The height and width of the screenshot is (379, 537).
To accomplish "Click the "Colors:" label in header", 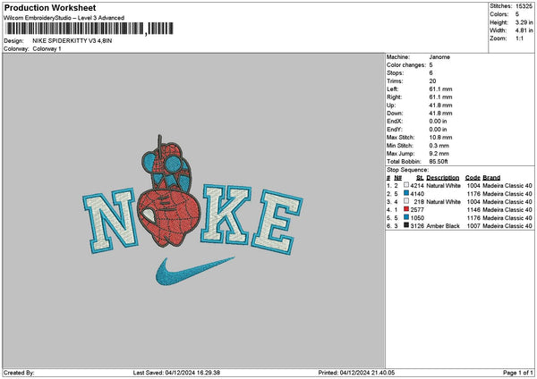I will tap(499, 14).
